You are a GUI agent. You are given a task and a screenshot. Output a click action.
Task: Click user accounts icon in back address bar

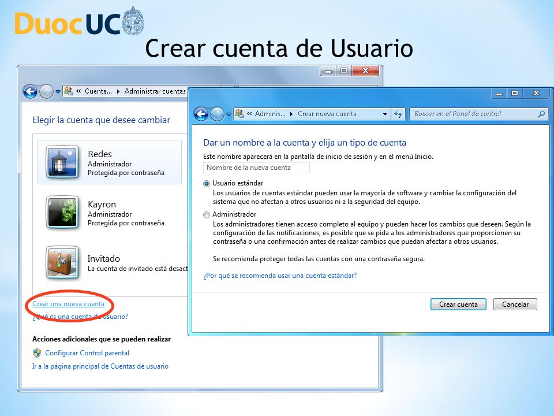69,91
